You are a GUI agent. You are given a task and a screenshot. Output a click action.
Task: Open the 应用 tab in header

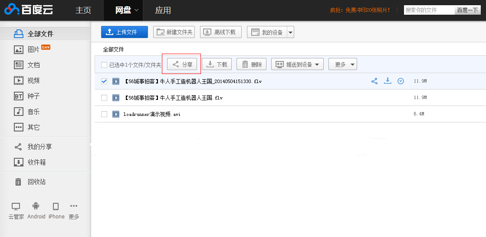163,10
